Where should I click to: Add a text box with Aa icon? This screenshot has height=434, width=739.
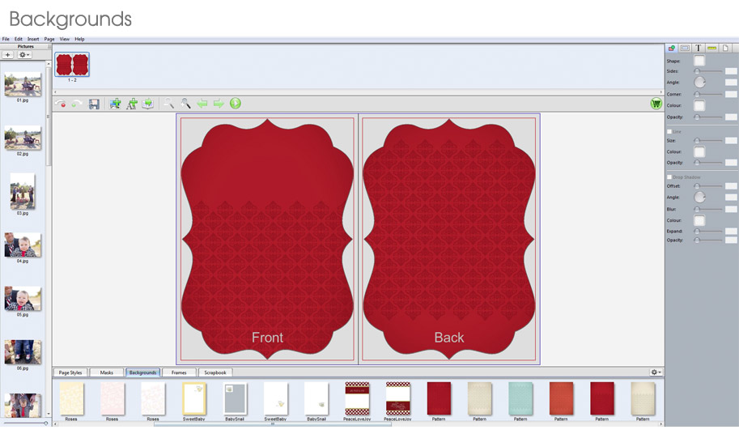click(x=132, y=104)
